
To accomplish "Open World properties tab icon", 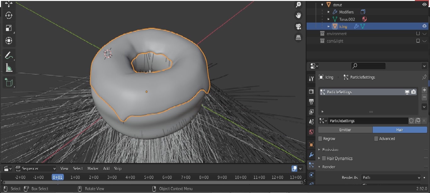I will pyautogui.click(x=311, y=132).
